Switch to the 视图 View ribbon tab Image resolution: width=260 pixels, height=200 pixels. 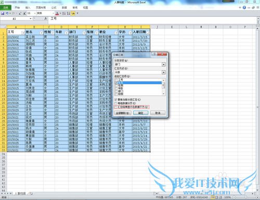point(85,8)
